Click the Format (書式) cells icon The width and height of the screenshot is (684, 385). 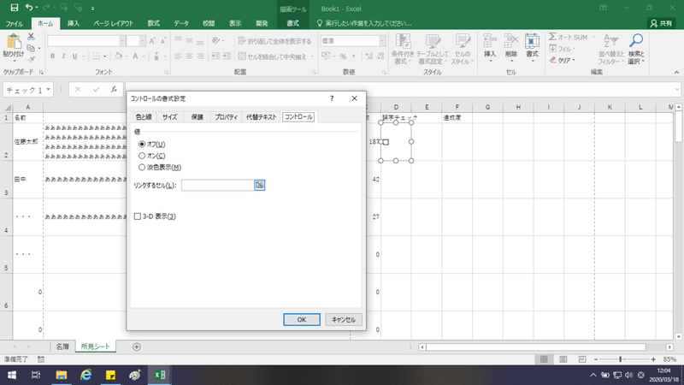pos(532,41)
